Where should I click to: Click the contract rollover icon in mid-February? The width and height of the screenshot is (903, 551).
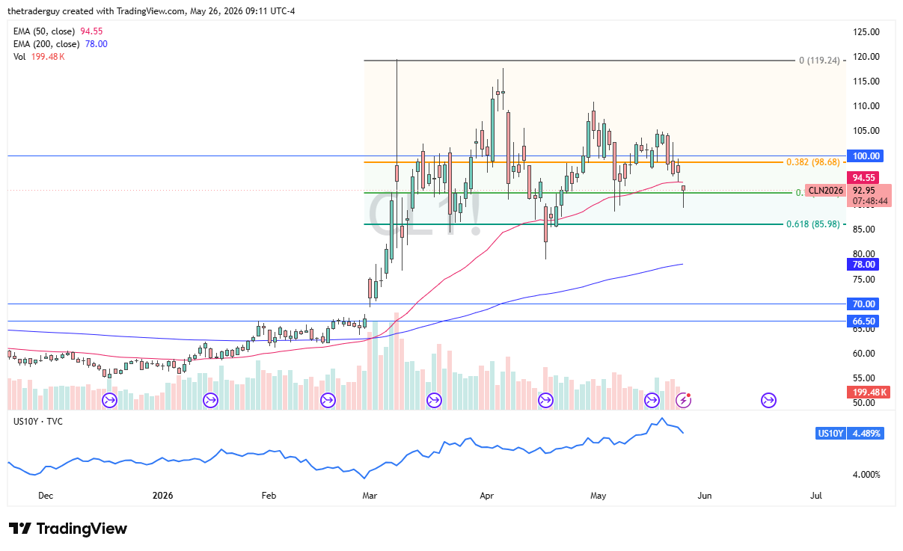[328, 401]
